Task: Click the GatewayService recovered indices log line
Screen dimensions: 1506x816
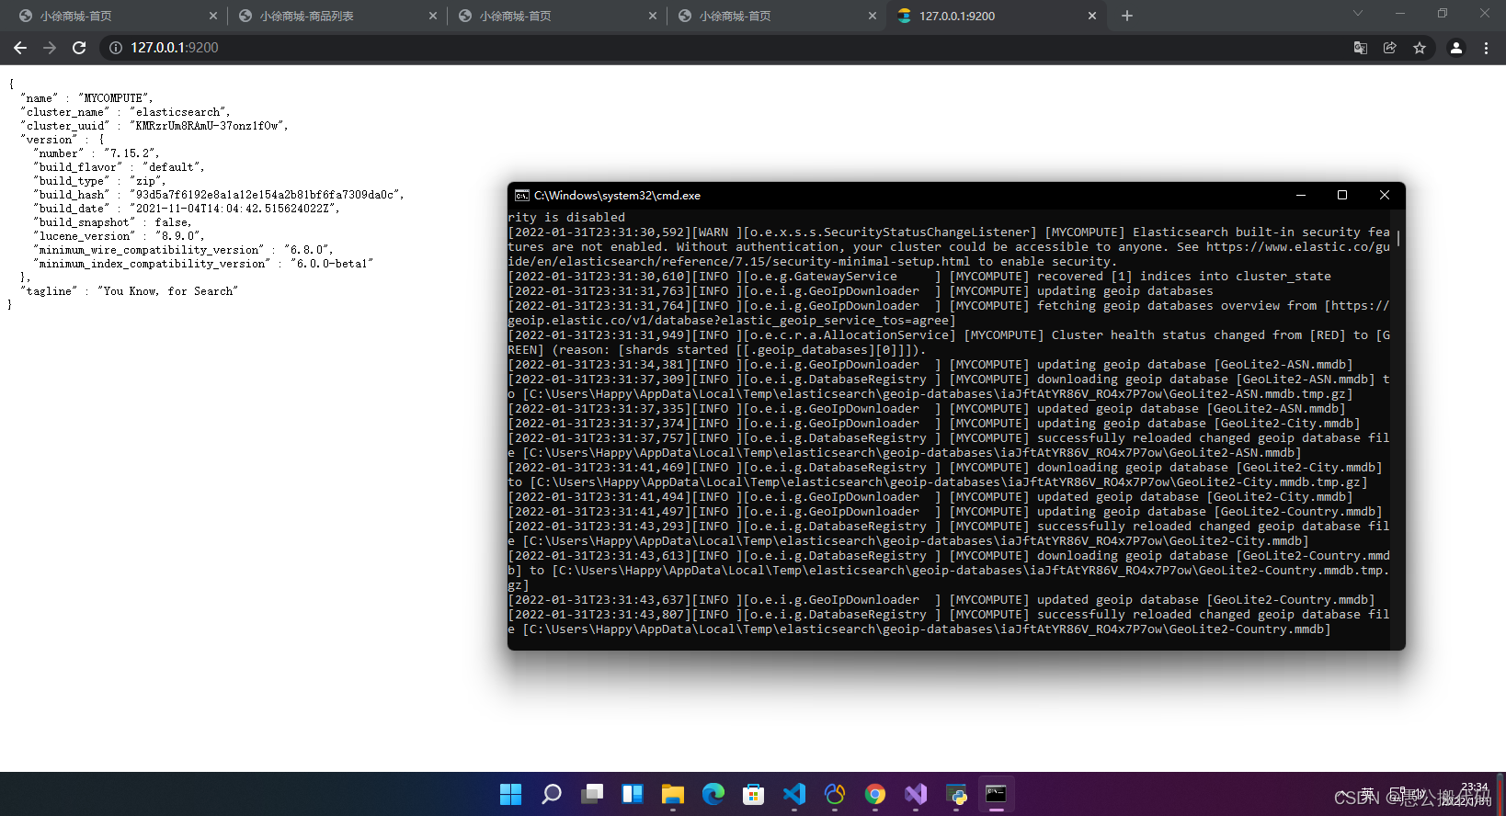Action: 919,277
